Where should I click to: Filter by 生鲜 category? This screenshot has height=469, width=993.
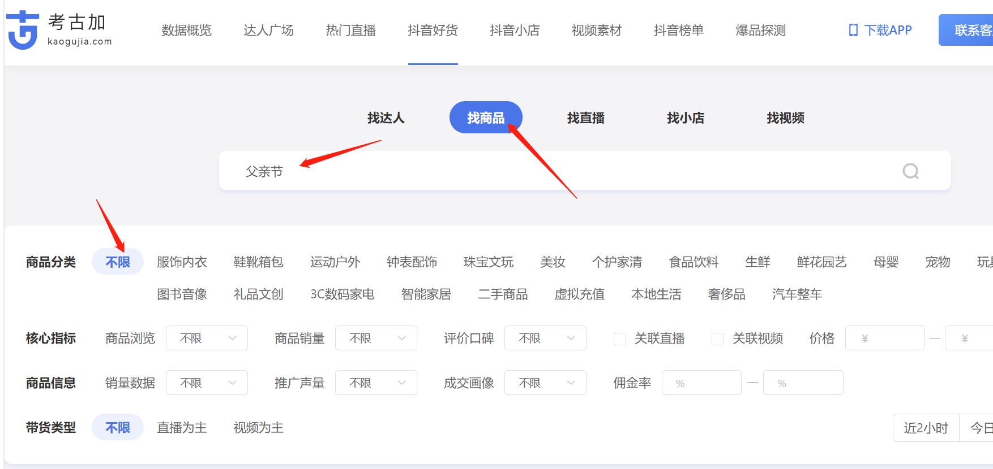758,262
